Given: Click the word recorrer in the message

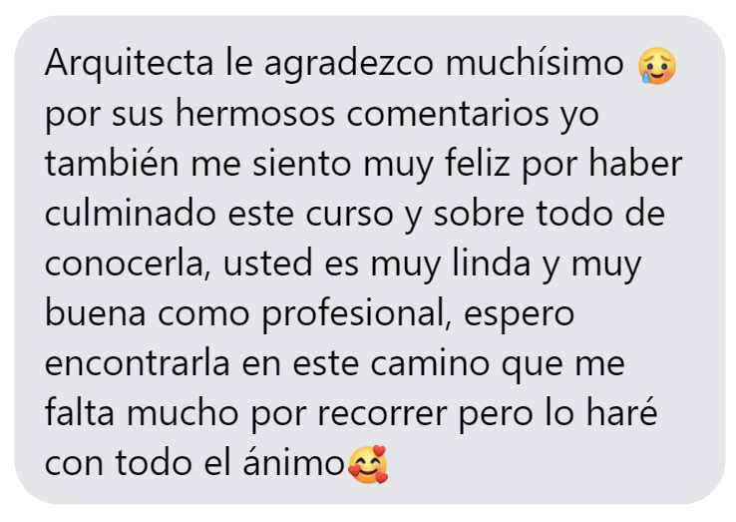Looking at the screenshot, I should pyautogui.click(x=382, y=414).
